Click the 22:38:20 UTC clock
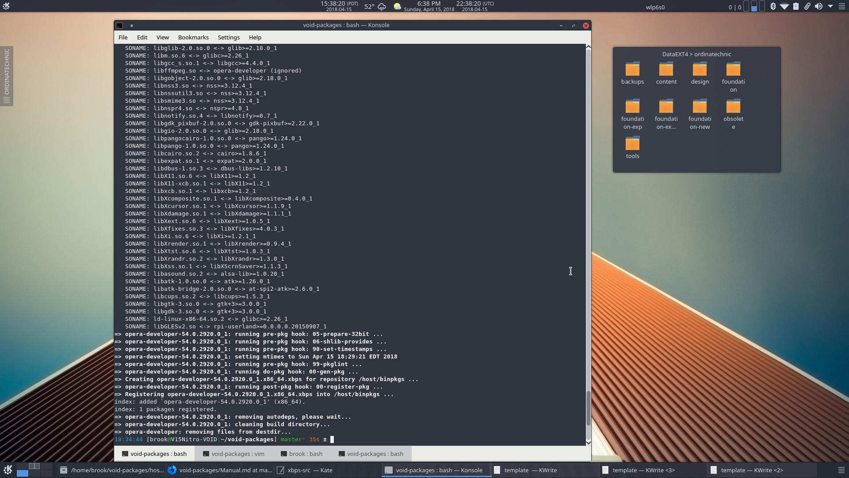 click(x=475, y=6)
